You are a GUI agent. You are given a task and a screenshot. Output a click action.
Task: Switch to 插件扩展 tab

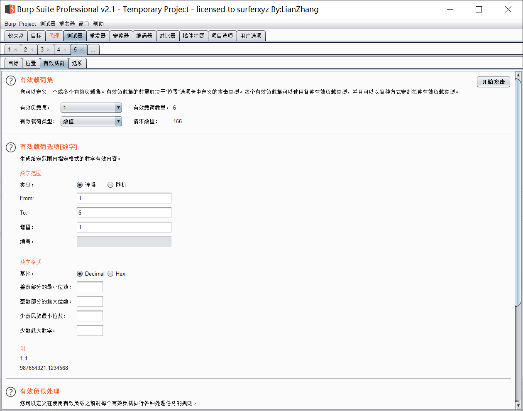(x=193, y=36)
